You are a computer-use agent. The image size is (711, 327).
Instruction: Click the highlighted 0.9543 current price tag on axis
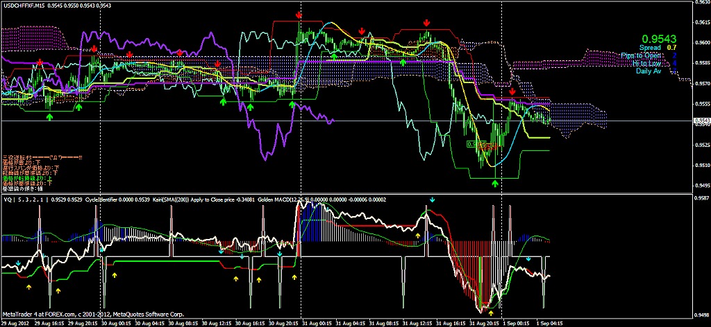click(x=701, y=121)
